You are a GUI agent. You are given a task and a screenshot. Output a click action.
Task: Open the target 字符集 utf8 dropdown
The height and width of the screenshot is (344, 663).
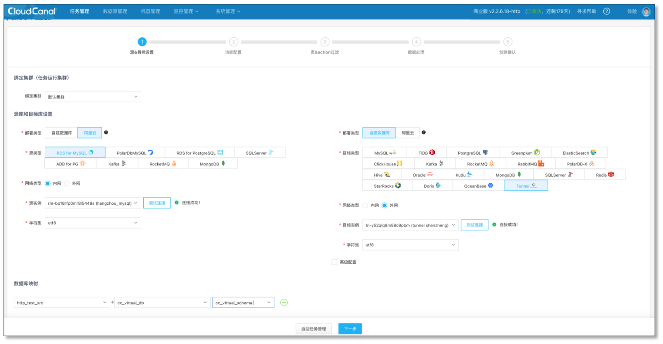[410, 245]
